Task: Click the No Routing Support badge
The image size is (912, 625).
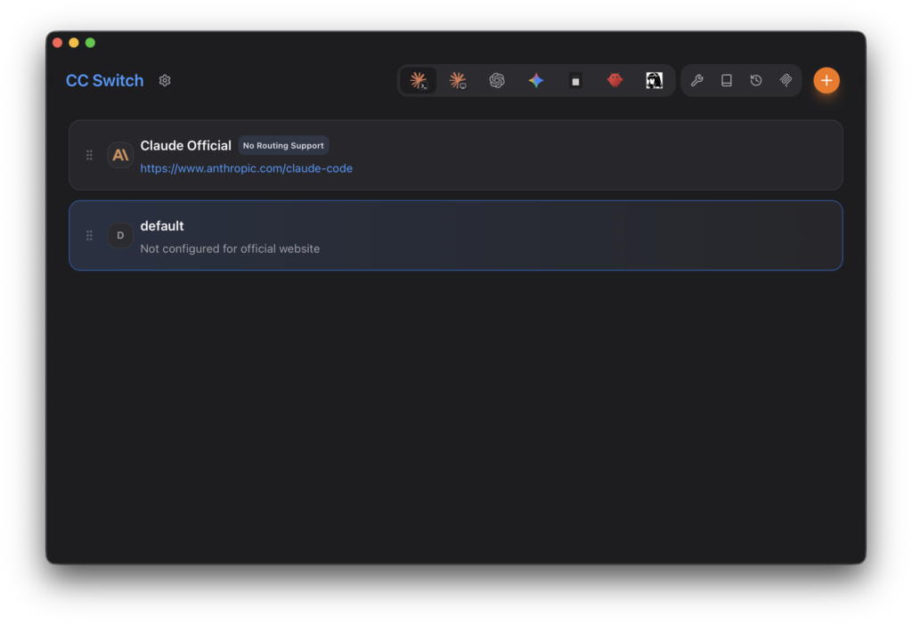Action: pyautogui.click(x=283, y=145)
